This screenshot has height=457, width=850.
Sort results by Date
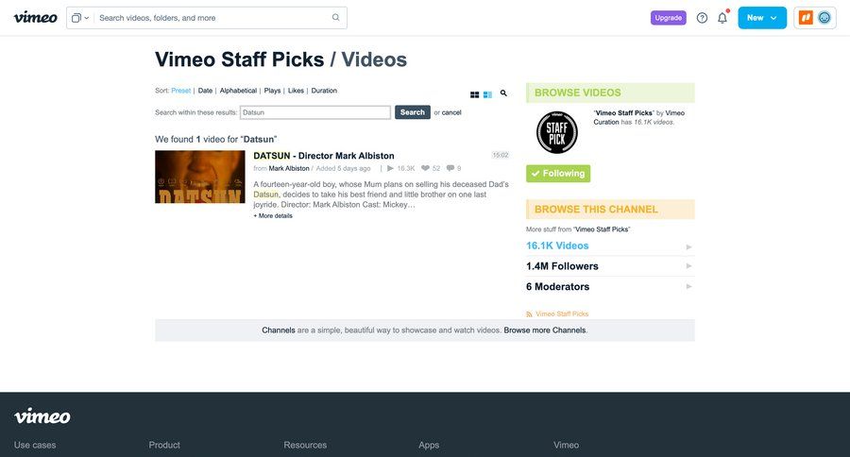click(x=205, y=91)
